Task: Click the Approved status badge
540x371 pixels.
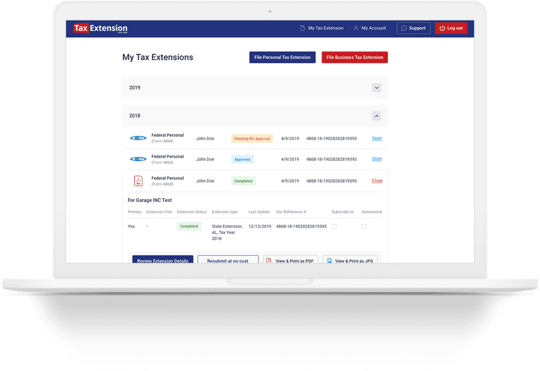Action: click(243, 160)
